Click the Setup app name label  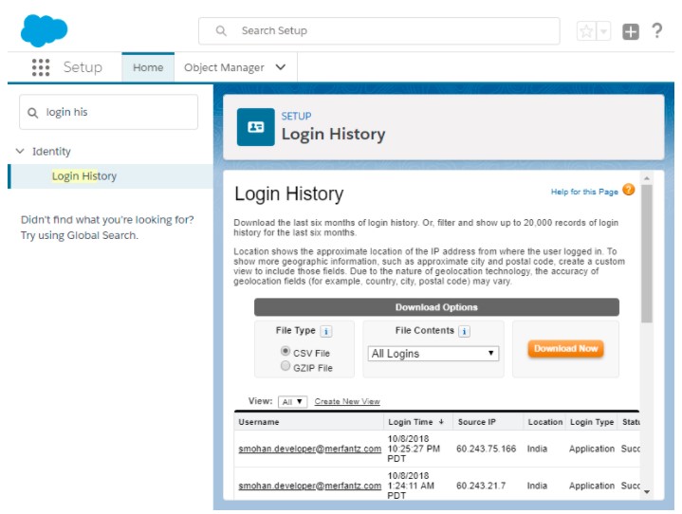(x=83, y=67)
